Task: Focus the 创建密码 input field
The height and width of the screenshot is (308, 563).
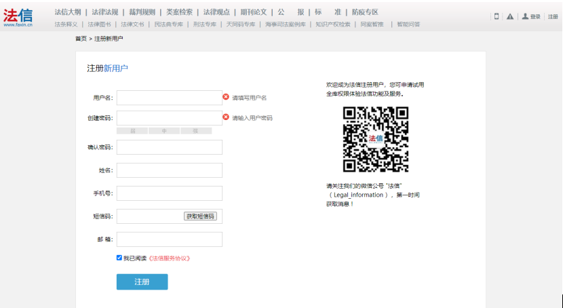Action: tap(170, 118)
